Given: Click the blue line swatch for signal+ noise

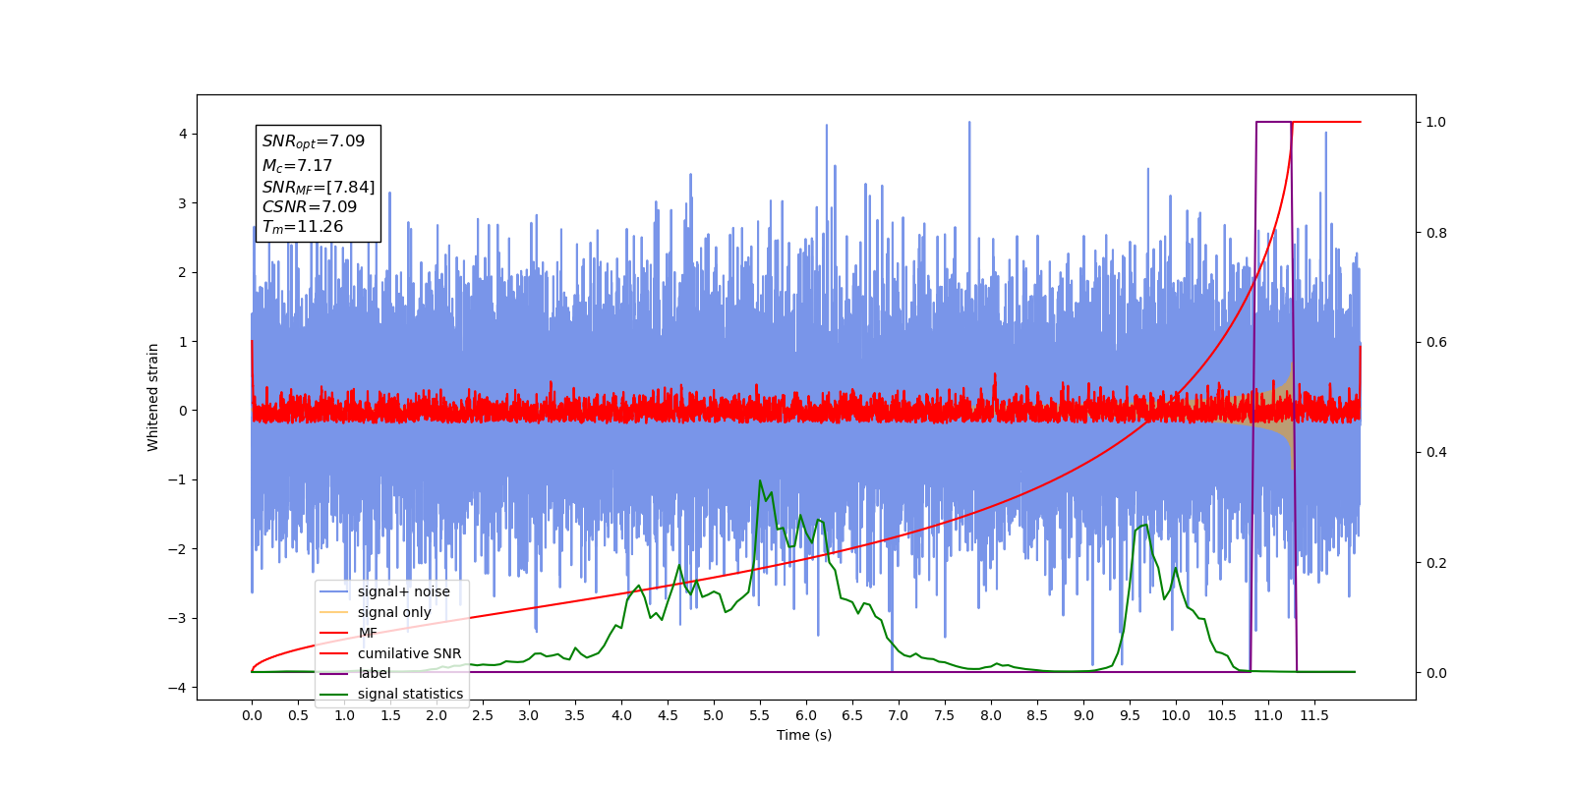Looking at the screenshot, I should 334,591.
